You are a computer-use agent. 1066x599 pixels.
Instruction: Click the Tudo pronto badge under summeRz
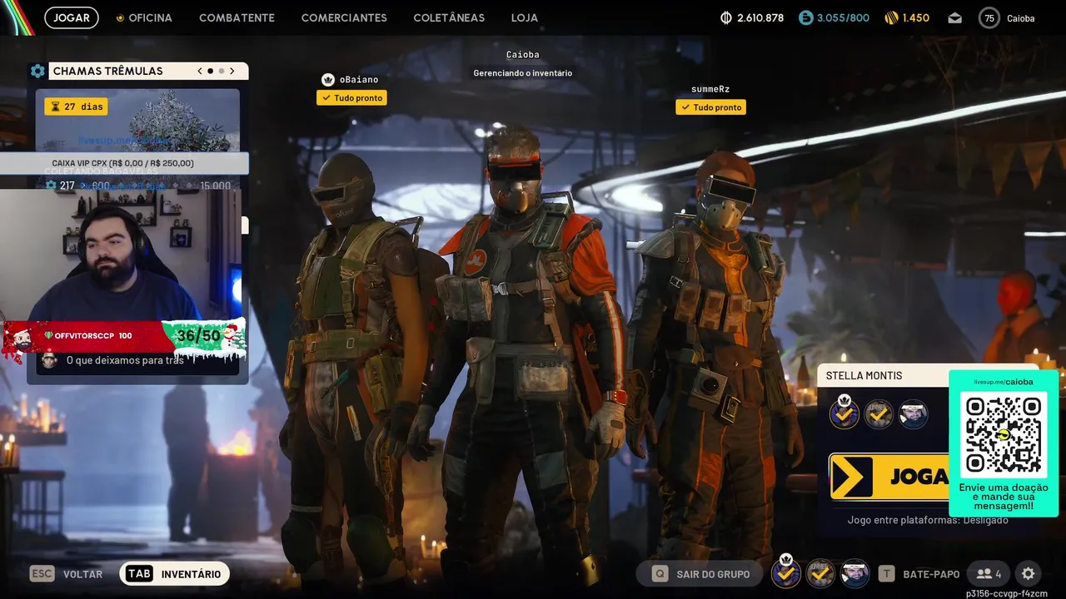[x=710, y=107]
